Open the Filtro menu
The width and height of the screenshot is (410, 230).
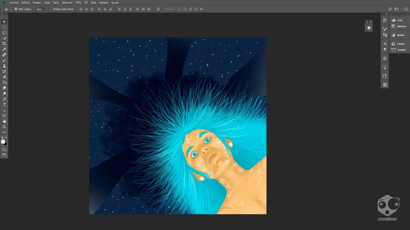78,3
